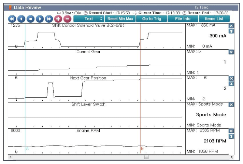This screenshot has height=164, width=243.
Task: Close the Engine RPM graph row
Action: pyautogui.click(x=231, y=131)
